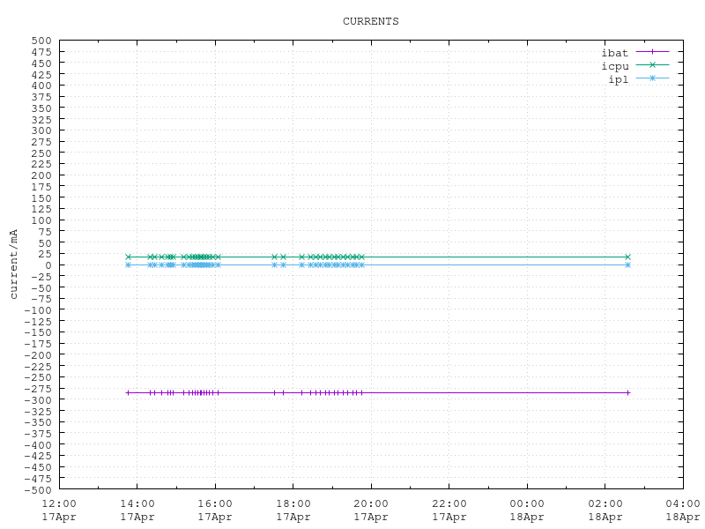Click the first ibat data point before 14:00
This screenshot has height=529, width=705.
pos(128,392)
